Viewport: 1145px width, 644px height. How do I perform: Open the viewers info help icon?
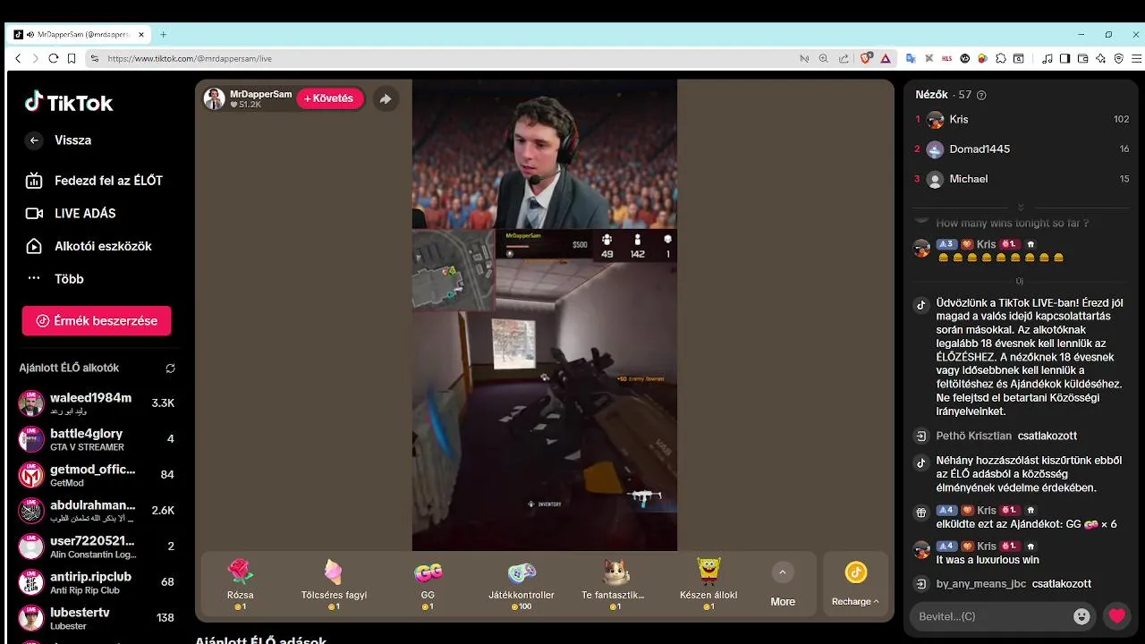(981, 95)
